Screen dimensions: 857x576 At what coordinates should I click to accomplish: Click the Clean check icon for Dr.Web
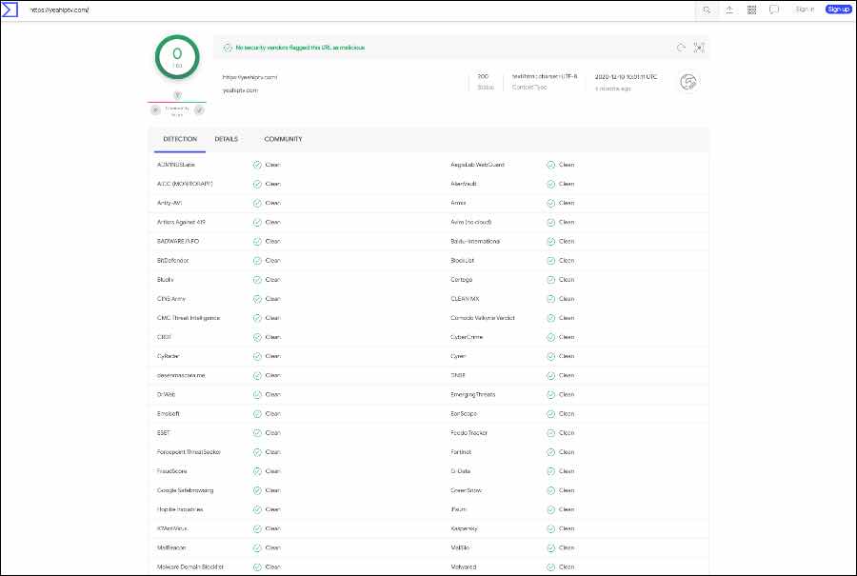tap(257, 394)
